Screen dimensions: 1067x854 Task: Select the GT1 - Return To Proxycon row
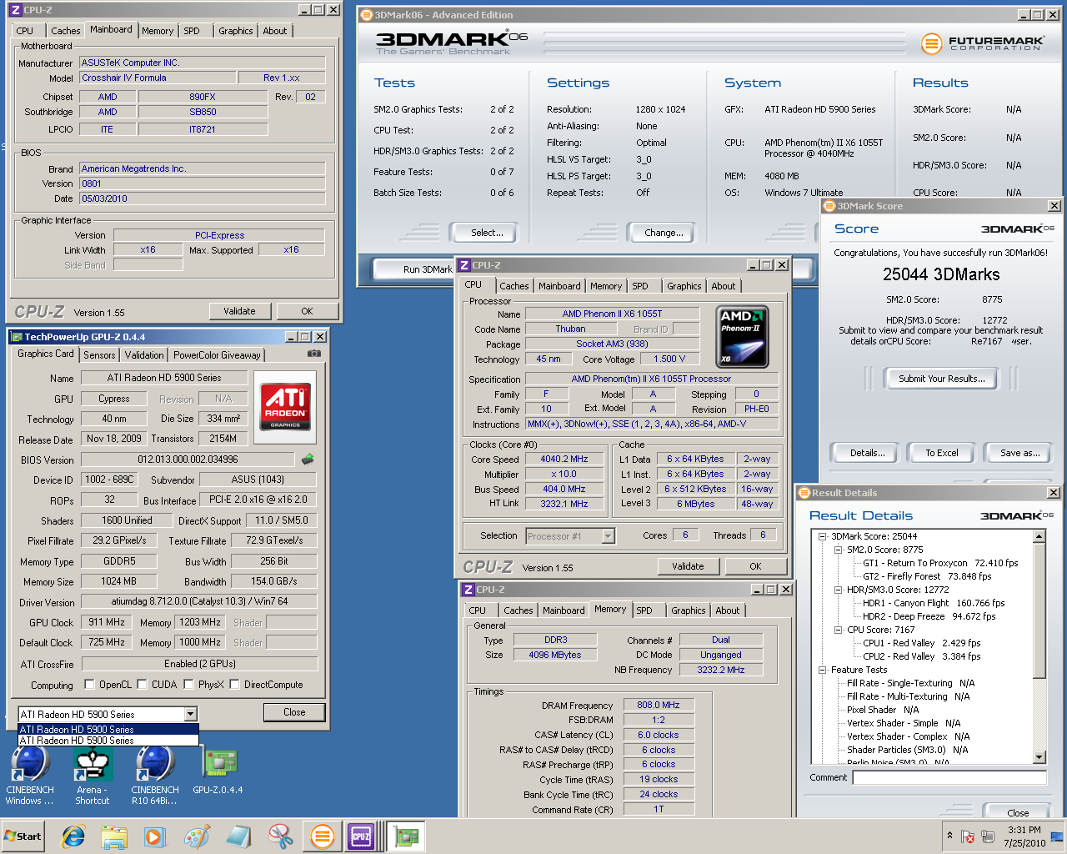940,563
